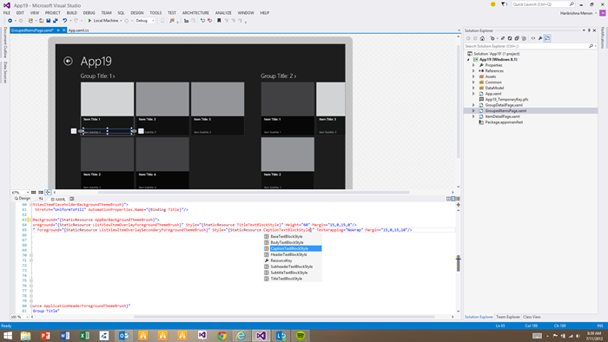Toggle the bookmark toolbar icon

click(x=219, y=21)
